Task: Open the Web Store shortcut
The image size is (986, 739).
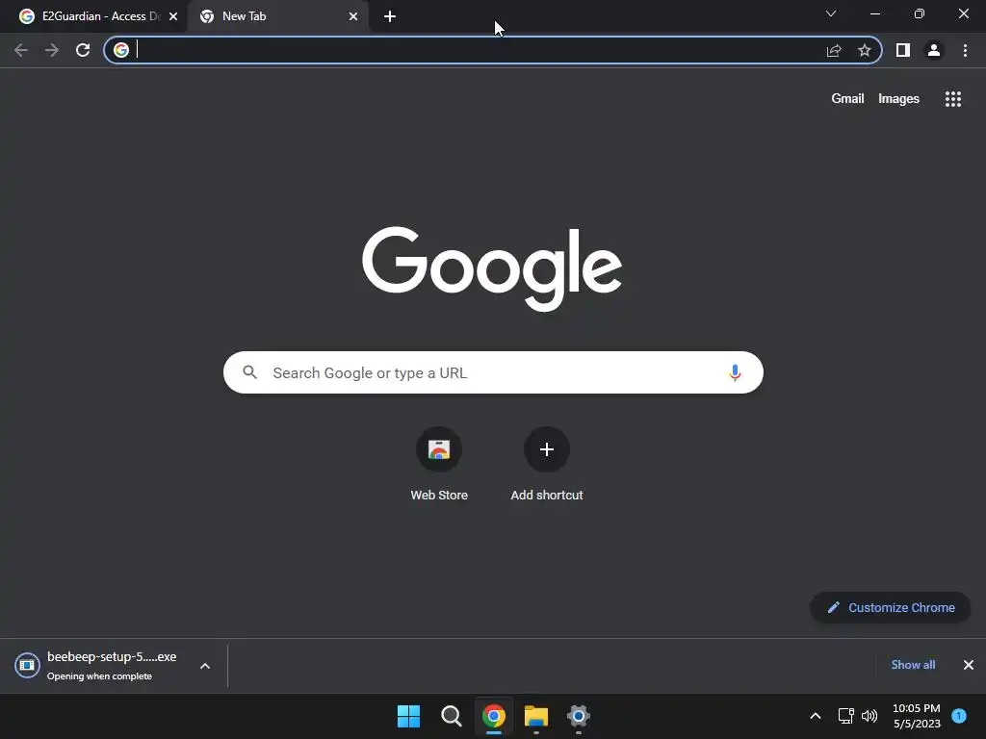Action: click(x=439, y=464)
